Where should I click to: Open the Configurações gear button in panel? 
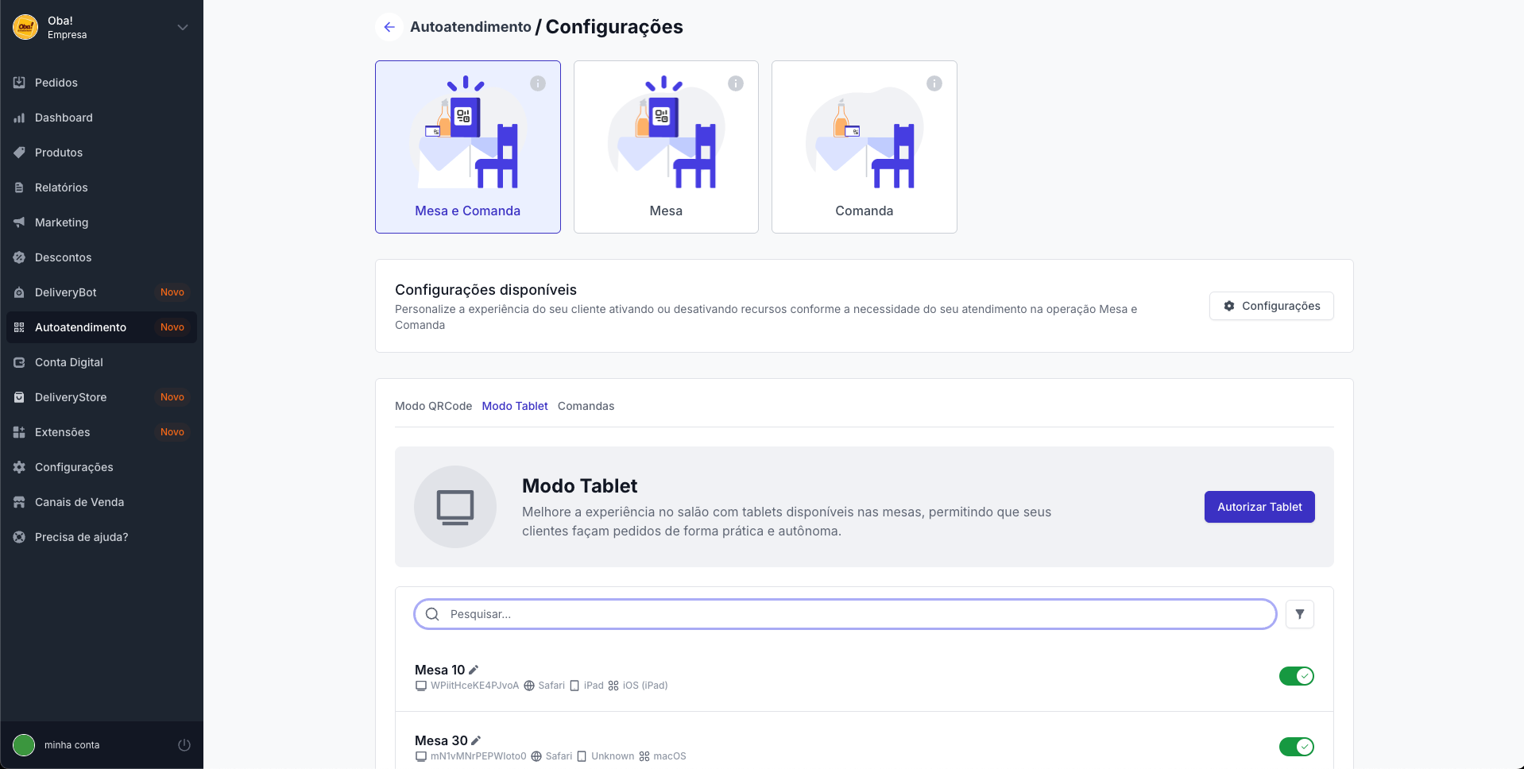click(1271, 306)
